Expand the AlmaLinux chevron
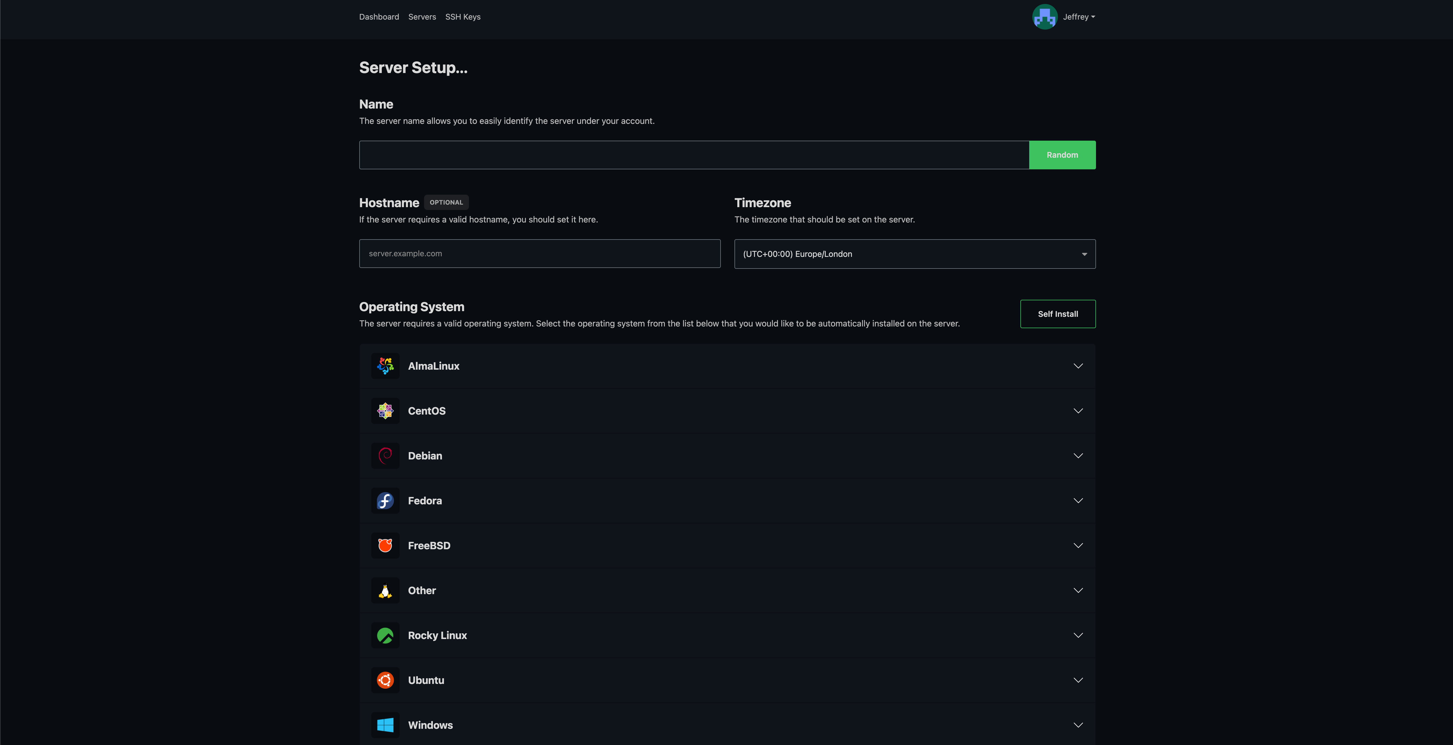1453x745 pixels. [1078, 366]
